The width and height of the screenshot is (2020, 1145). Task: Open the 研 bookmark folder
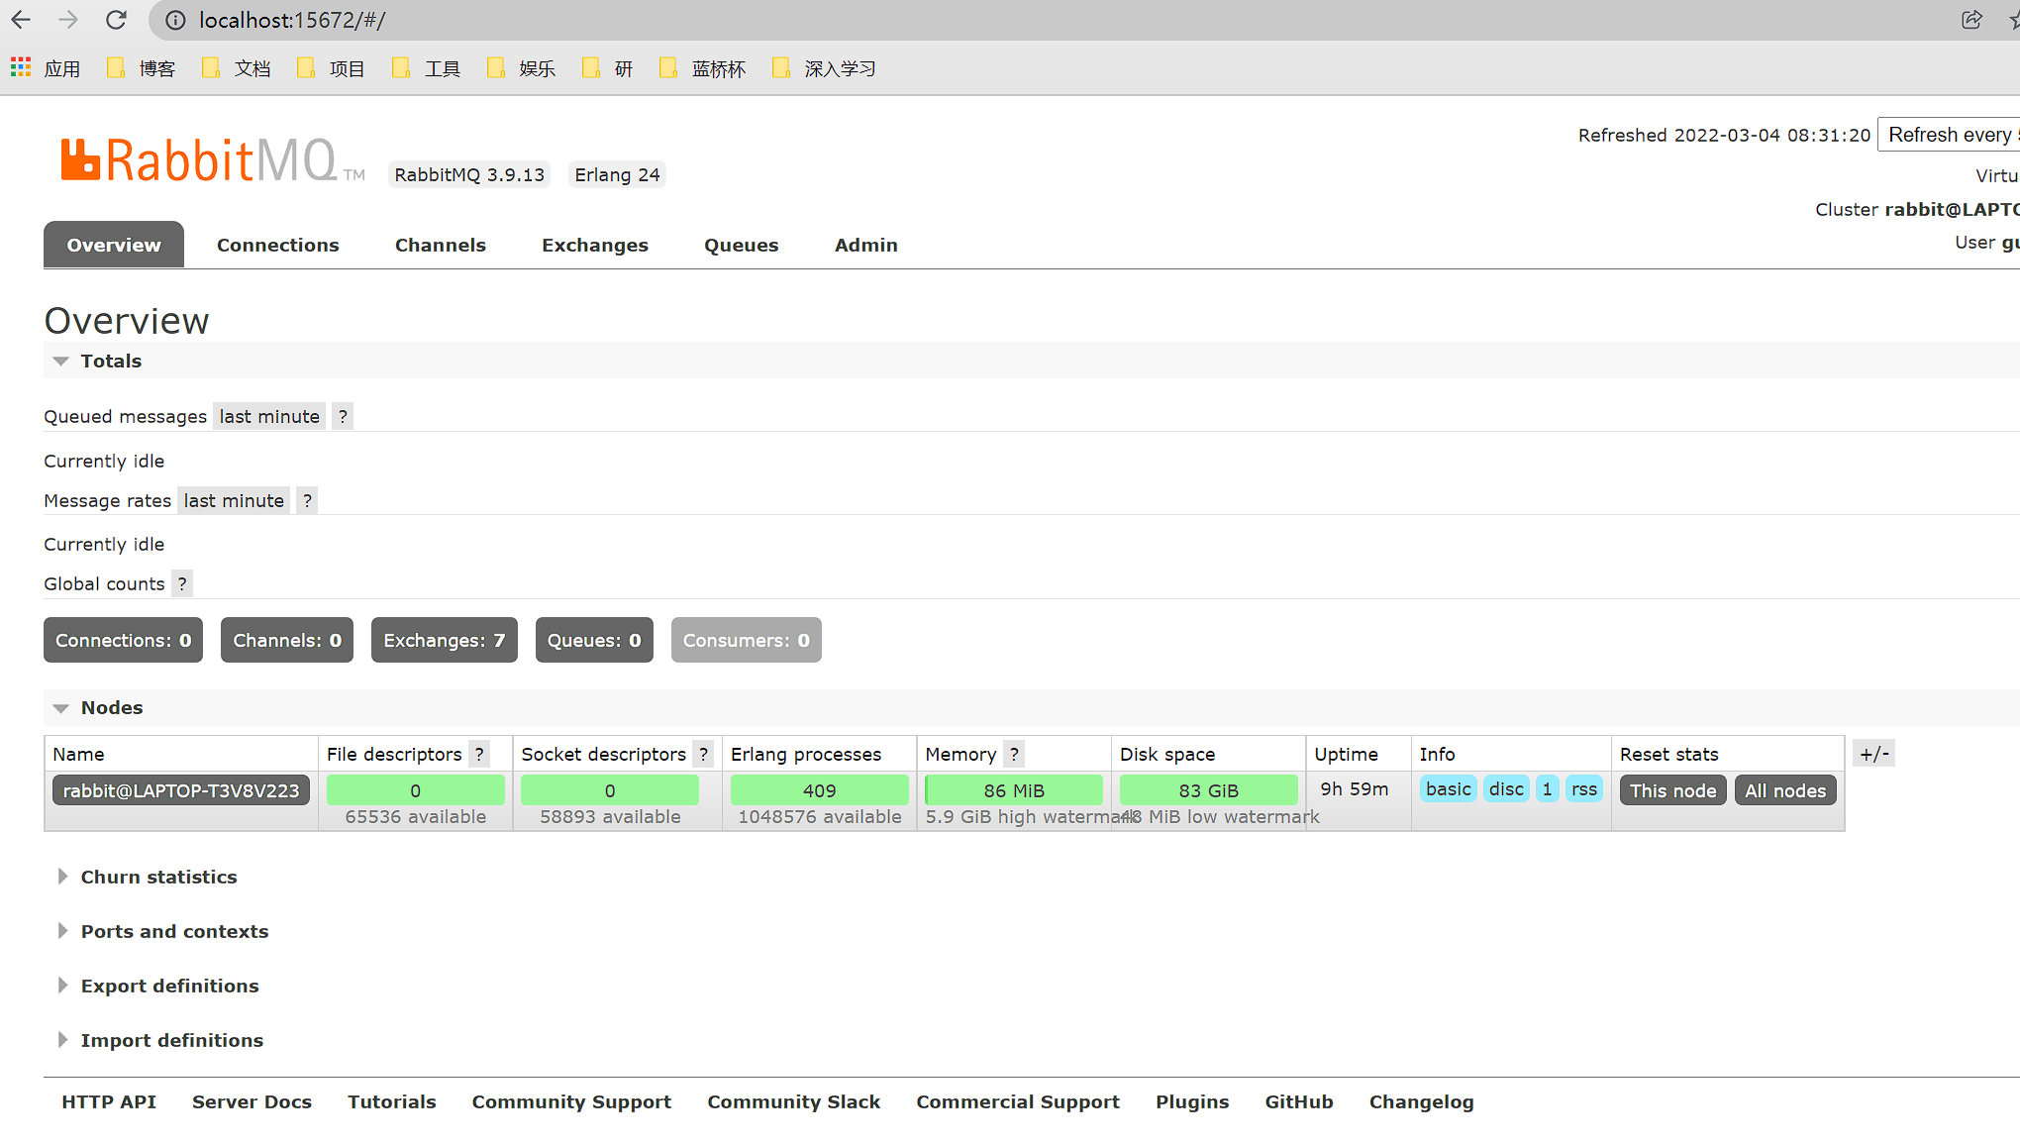(x=607, y=68)
